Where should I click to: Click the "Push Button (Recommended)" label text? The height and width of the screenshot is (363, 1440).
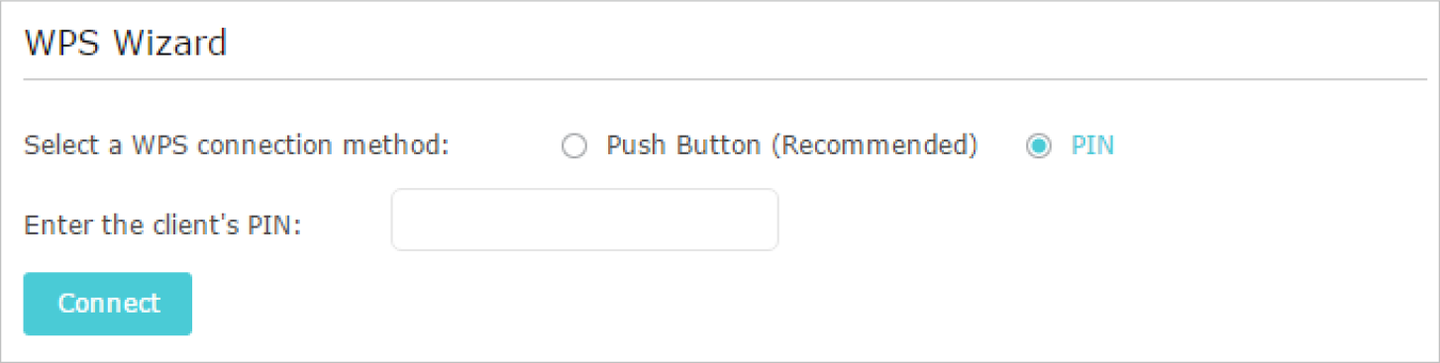tap(792, 146)
